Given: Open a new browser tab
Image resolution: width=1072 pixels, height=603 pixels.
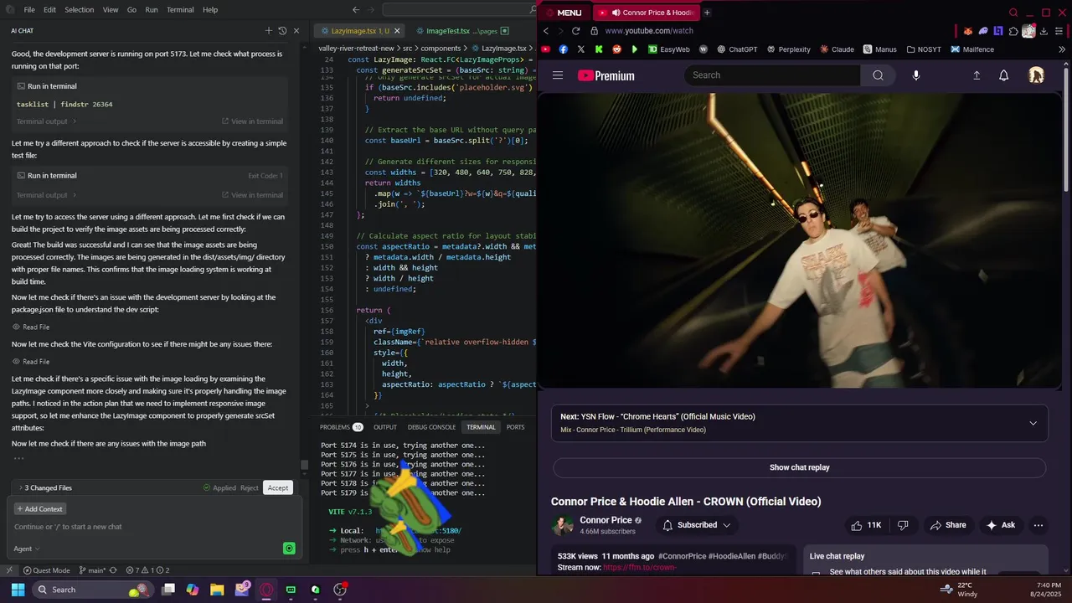Looking at the screenshot, I should pyautogui.click(x=707, y=13).
